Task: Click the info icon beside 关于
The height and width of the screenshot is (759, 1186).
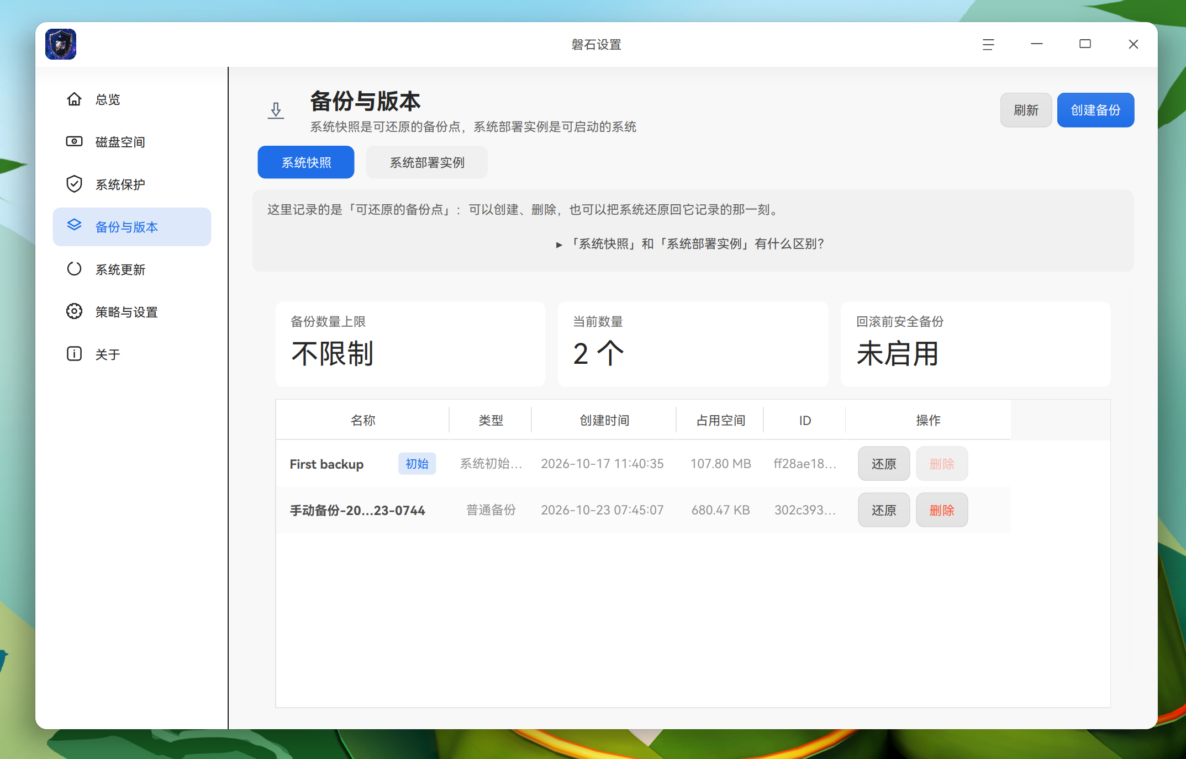Action: (74, 354)
